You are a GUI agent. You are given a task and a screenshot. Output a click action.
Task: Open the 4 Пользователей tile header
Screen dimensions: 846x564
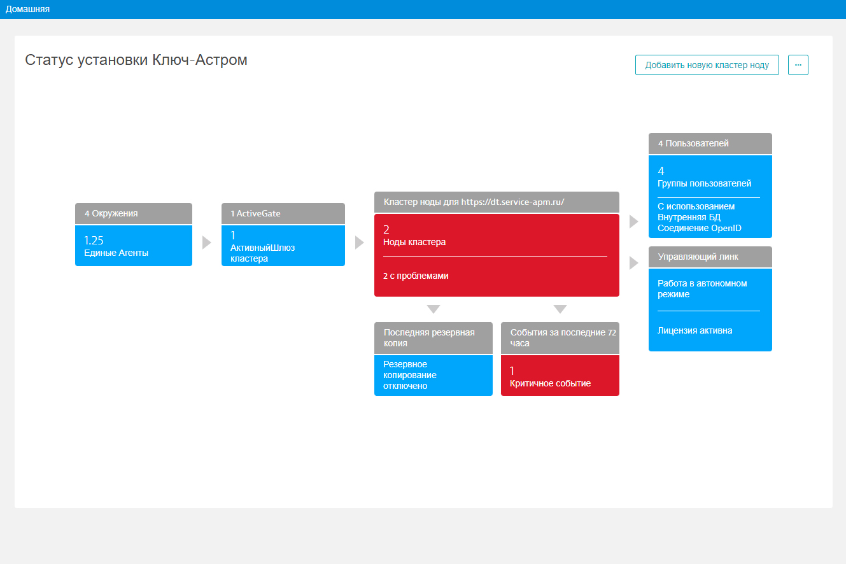[x=710, y=144]
